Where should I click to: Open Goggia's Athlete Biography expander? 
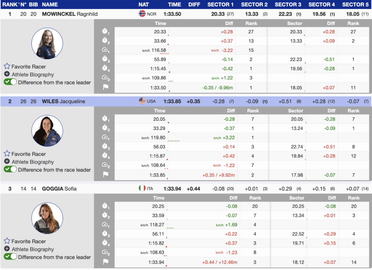[x=7, y=249]
